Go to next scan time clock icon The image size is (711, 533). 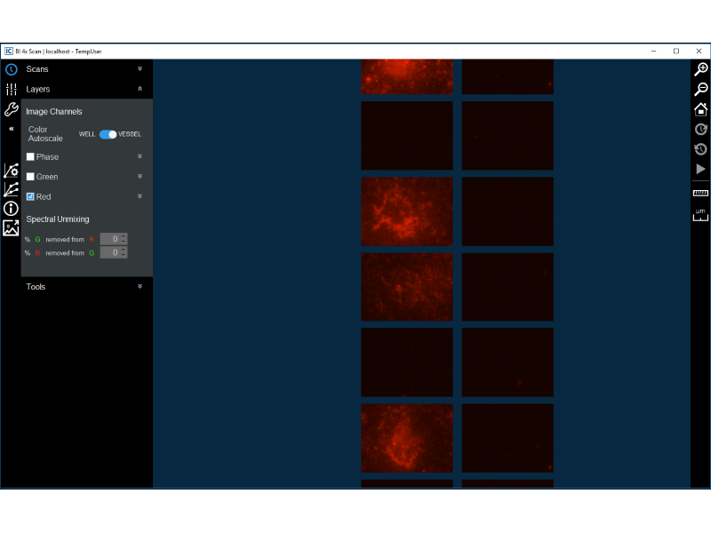click(x=700, y=129)
